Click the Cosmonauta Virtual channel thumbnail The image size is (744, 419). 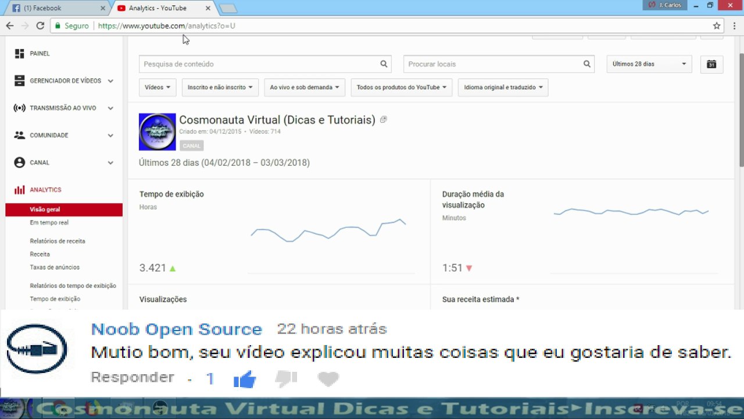(x=158, y=132)
